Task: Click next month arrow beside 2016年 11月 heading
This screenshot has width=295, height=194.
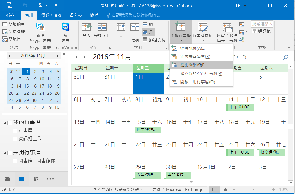Action: point(85,57)
